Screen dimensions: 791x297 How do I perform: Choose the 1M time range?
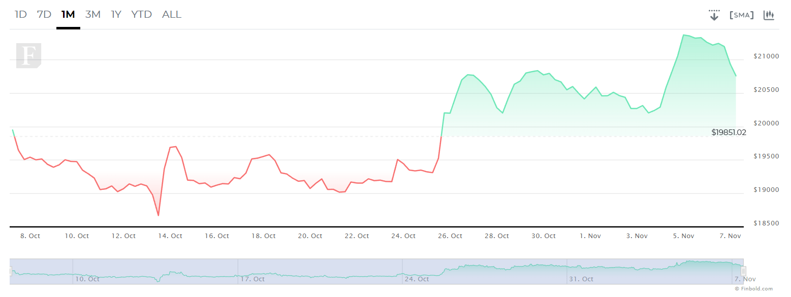point(68,14)
